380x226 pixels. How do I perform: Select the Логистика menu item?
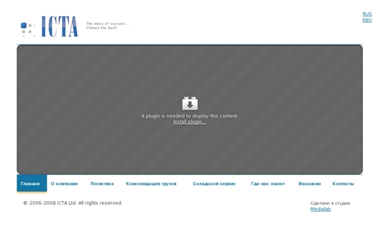coord(102,184)
